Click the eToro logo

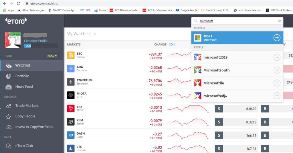(16, 21)
